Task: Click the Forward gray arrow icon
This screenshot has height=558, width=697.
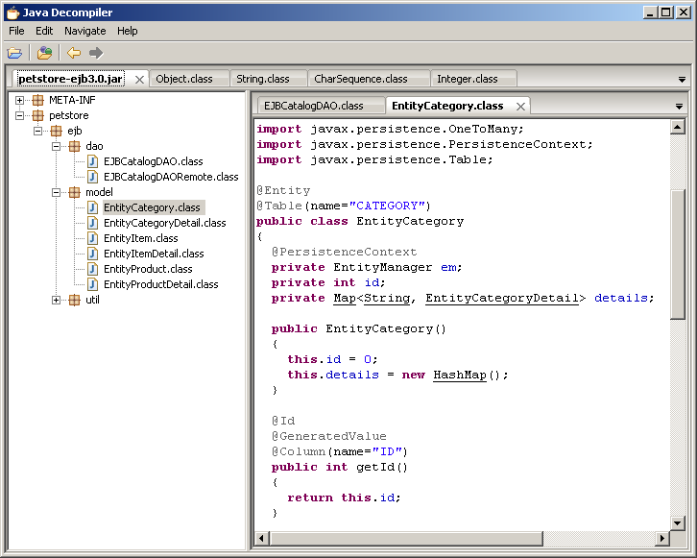Action: [x=96, y=54]
